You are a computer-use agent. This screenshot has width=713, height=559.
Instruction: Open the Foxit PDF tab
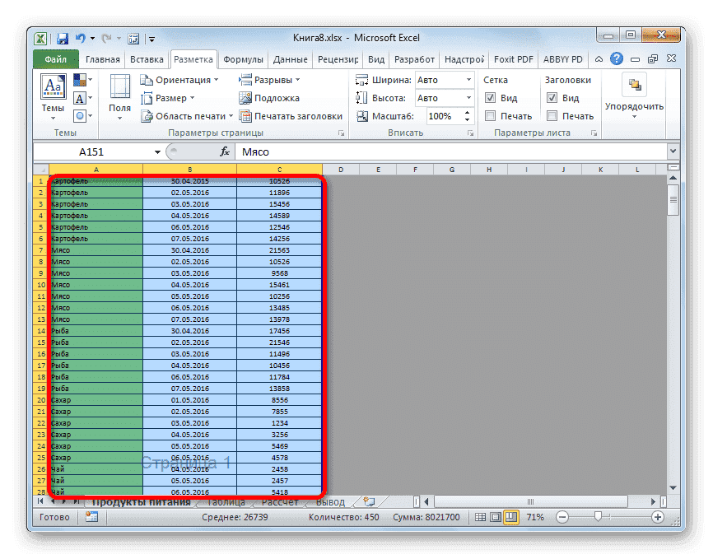pyautogui.click(x=513, y=58)
